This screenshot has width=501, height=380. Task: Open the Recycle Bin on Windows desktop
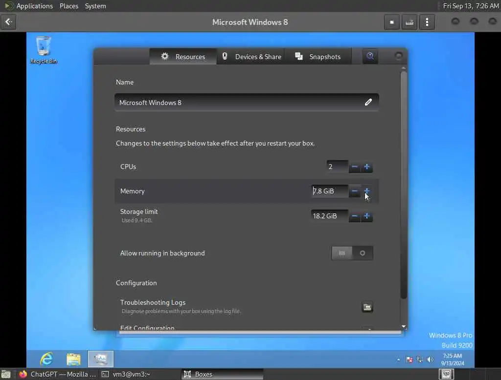pyautogui.click(x=44, y=50)
